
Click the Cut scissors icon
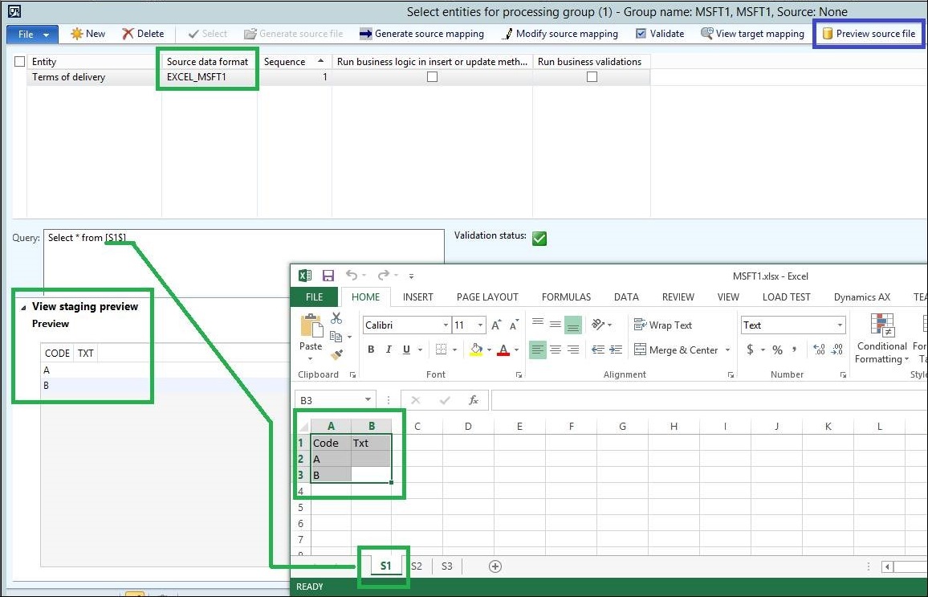(x=336, y=319)
